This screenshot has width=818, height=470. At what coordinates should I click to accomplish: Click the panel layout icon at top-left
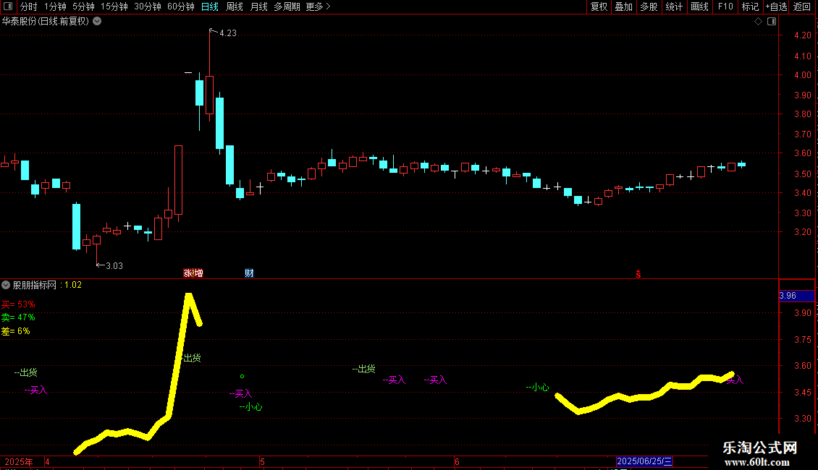click(8, 7)
